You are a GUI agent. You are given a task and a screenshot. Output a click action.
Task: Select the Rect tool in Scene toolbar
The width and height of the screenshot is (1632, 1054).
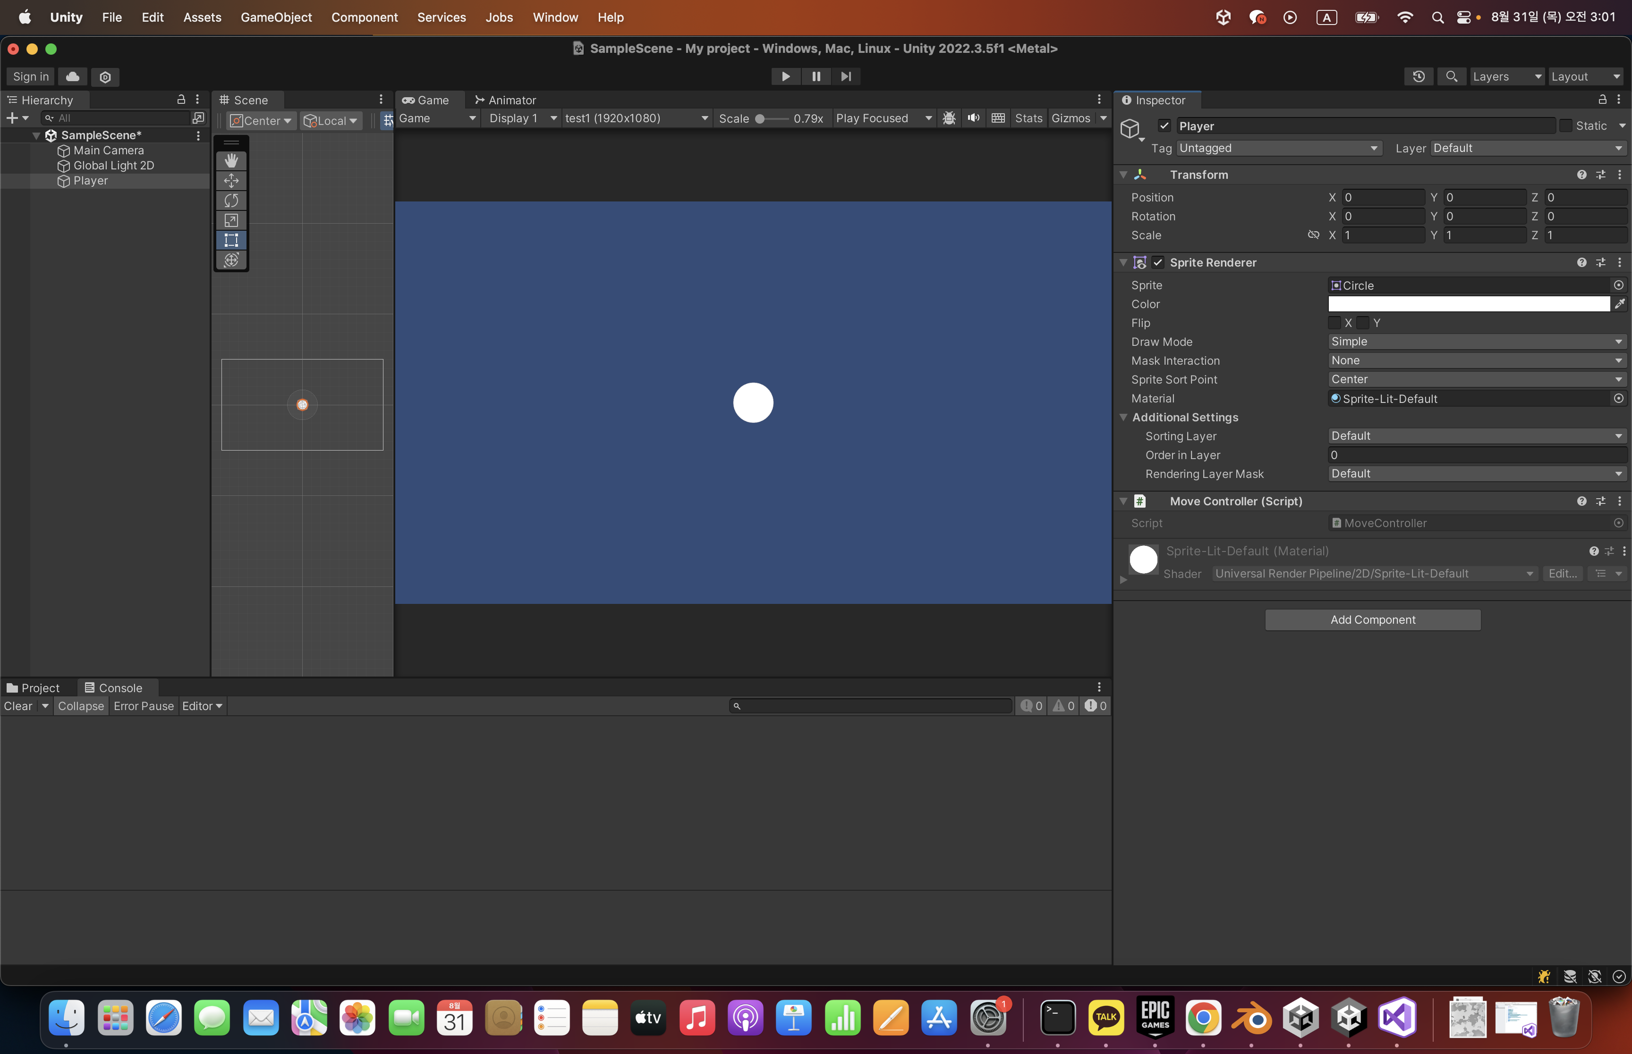pyautogui.click(x=231, y=240)
